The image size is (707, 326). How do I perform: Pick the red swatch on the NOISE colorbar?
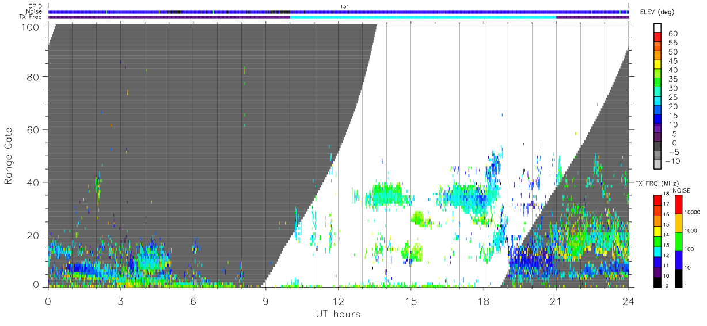tap(678, 205)
